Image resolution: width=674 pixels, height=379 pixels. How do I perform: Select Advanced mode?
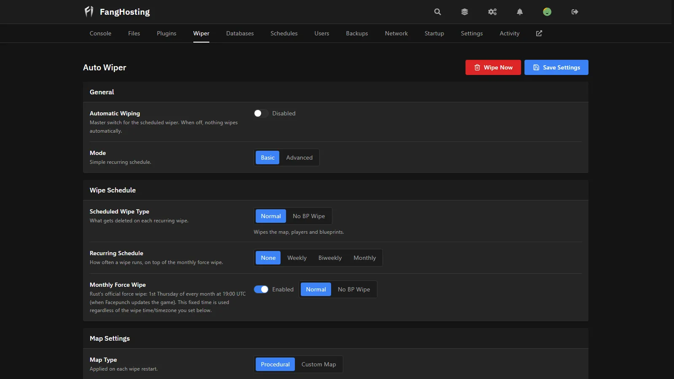click(300, 157)
